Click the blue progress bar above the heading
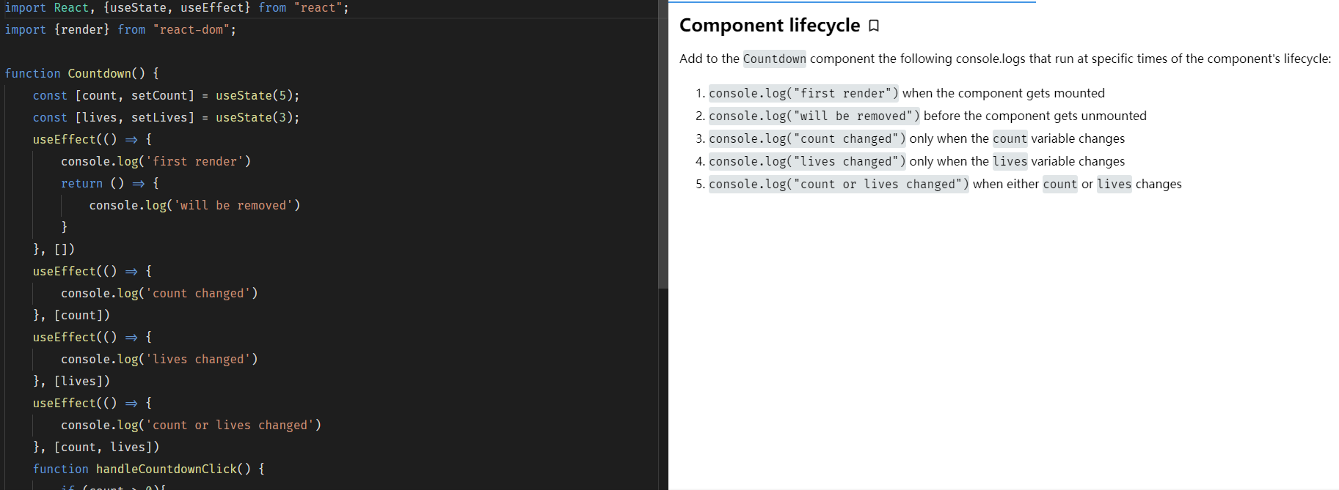 (x=851, y=2)
